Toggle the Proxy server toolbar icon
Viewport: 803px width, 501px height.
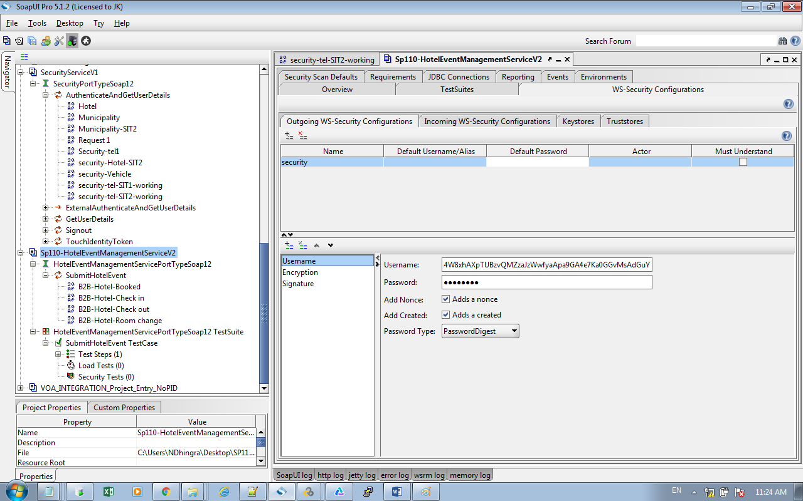(x=73, y=41)
